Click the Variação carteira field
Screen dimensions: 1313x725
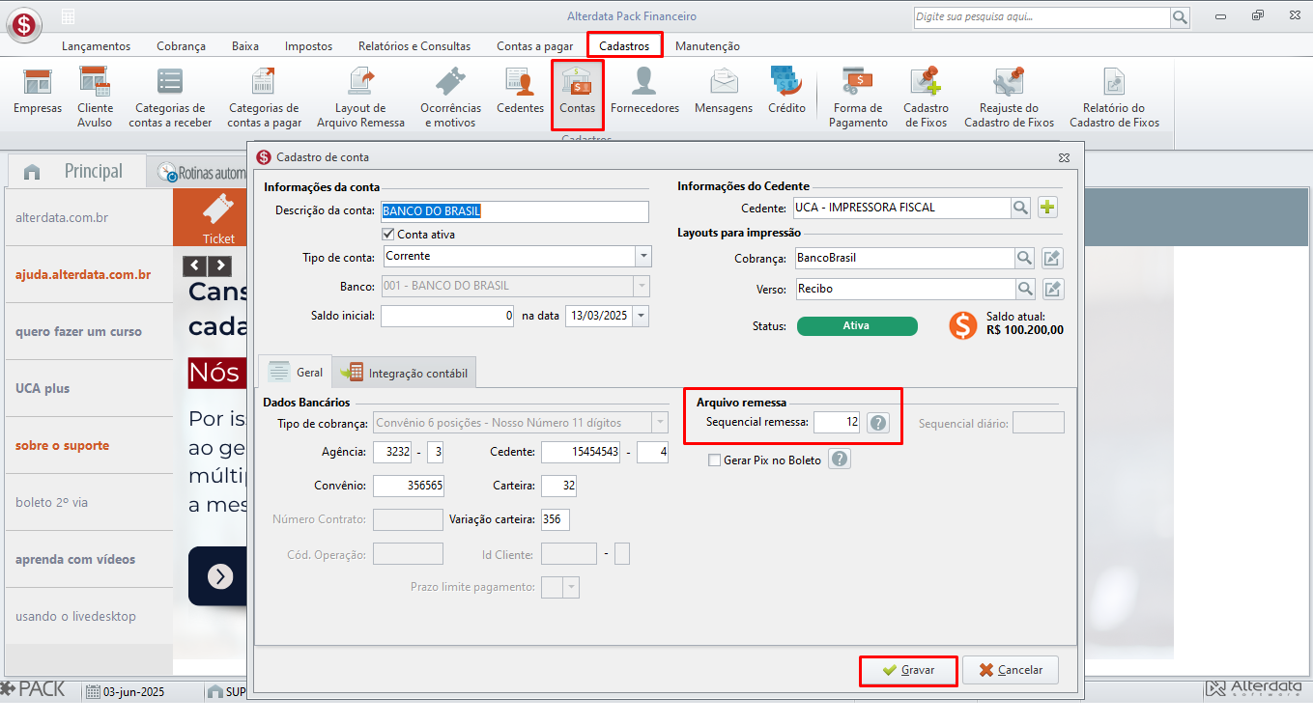click(x=556, y=519)
